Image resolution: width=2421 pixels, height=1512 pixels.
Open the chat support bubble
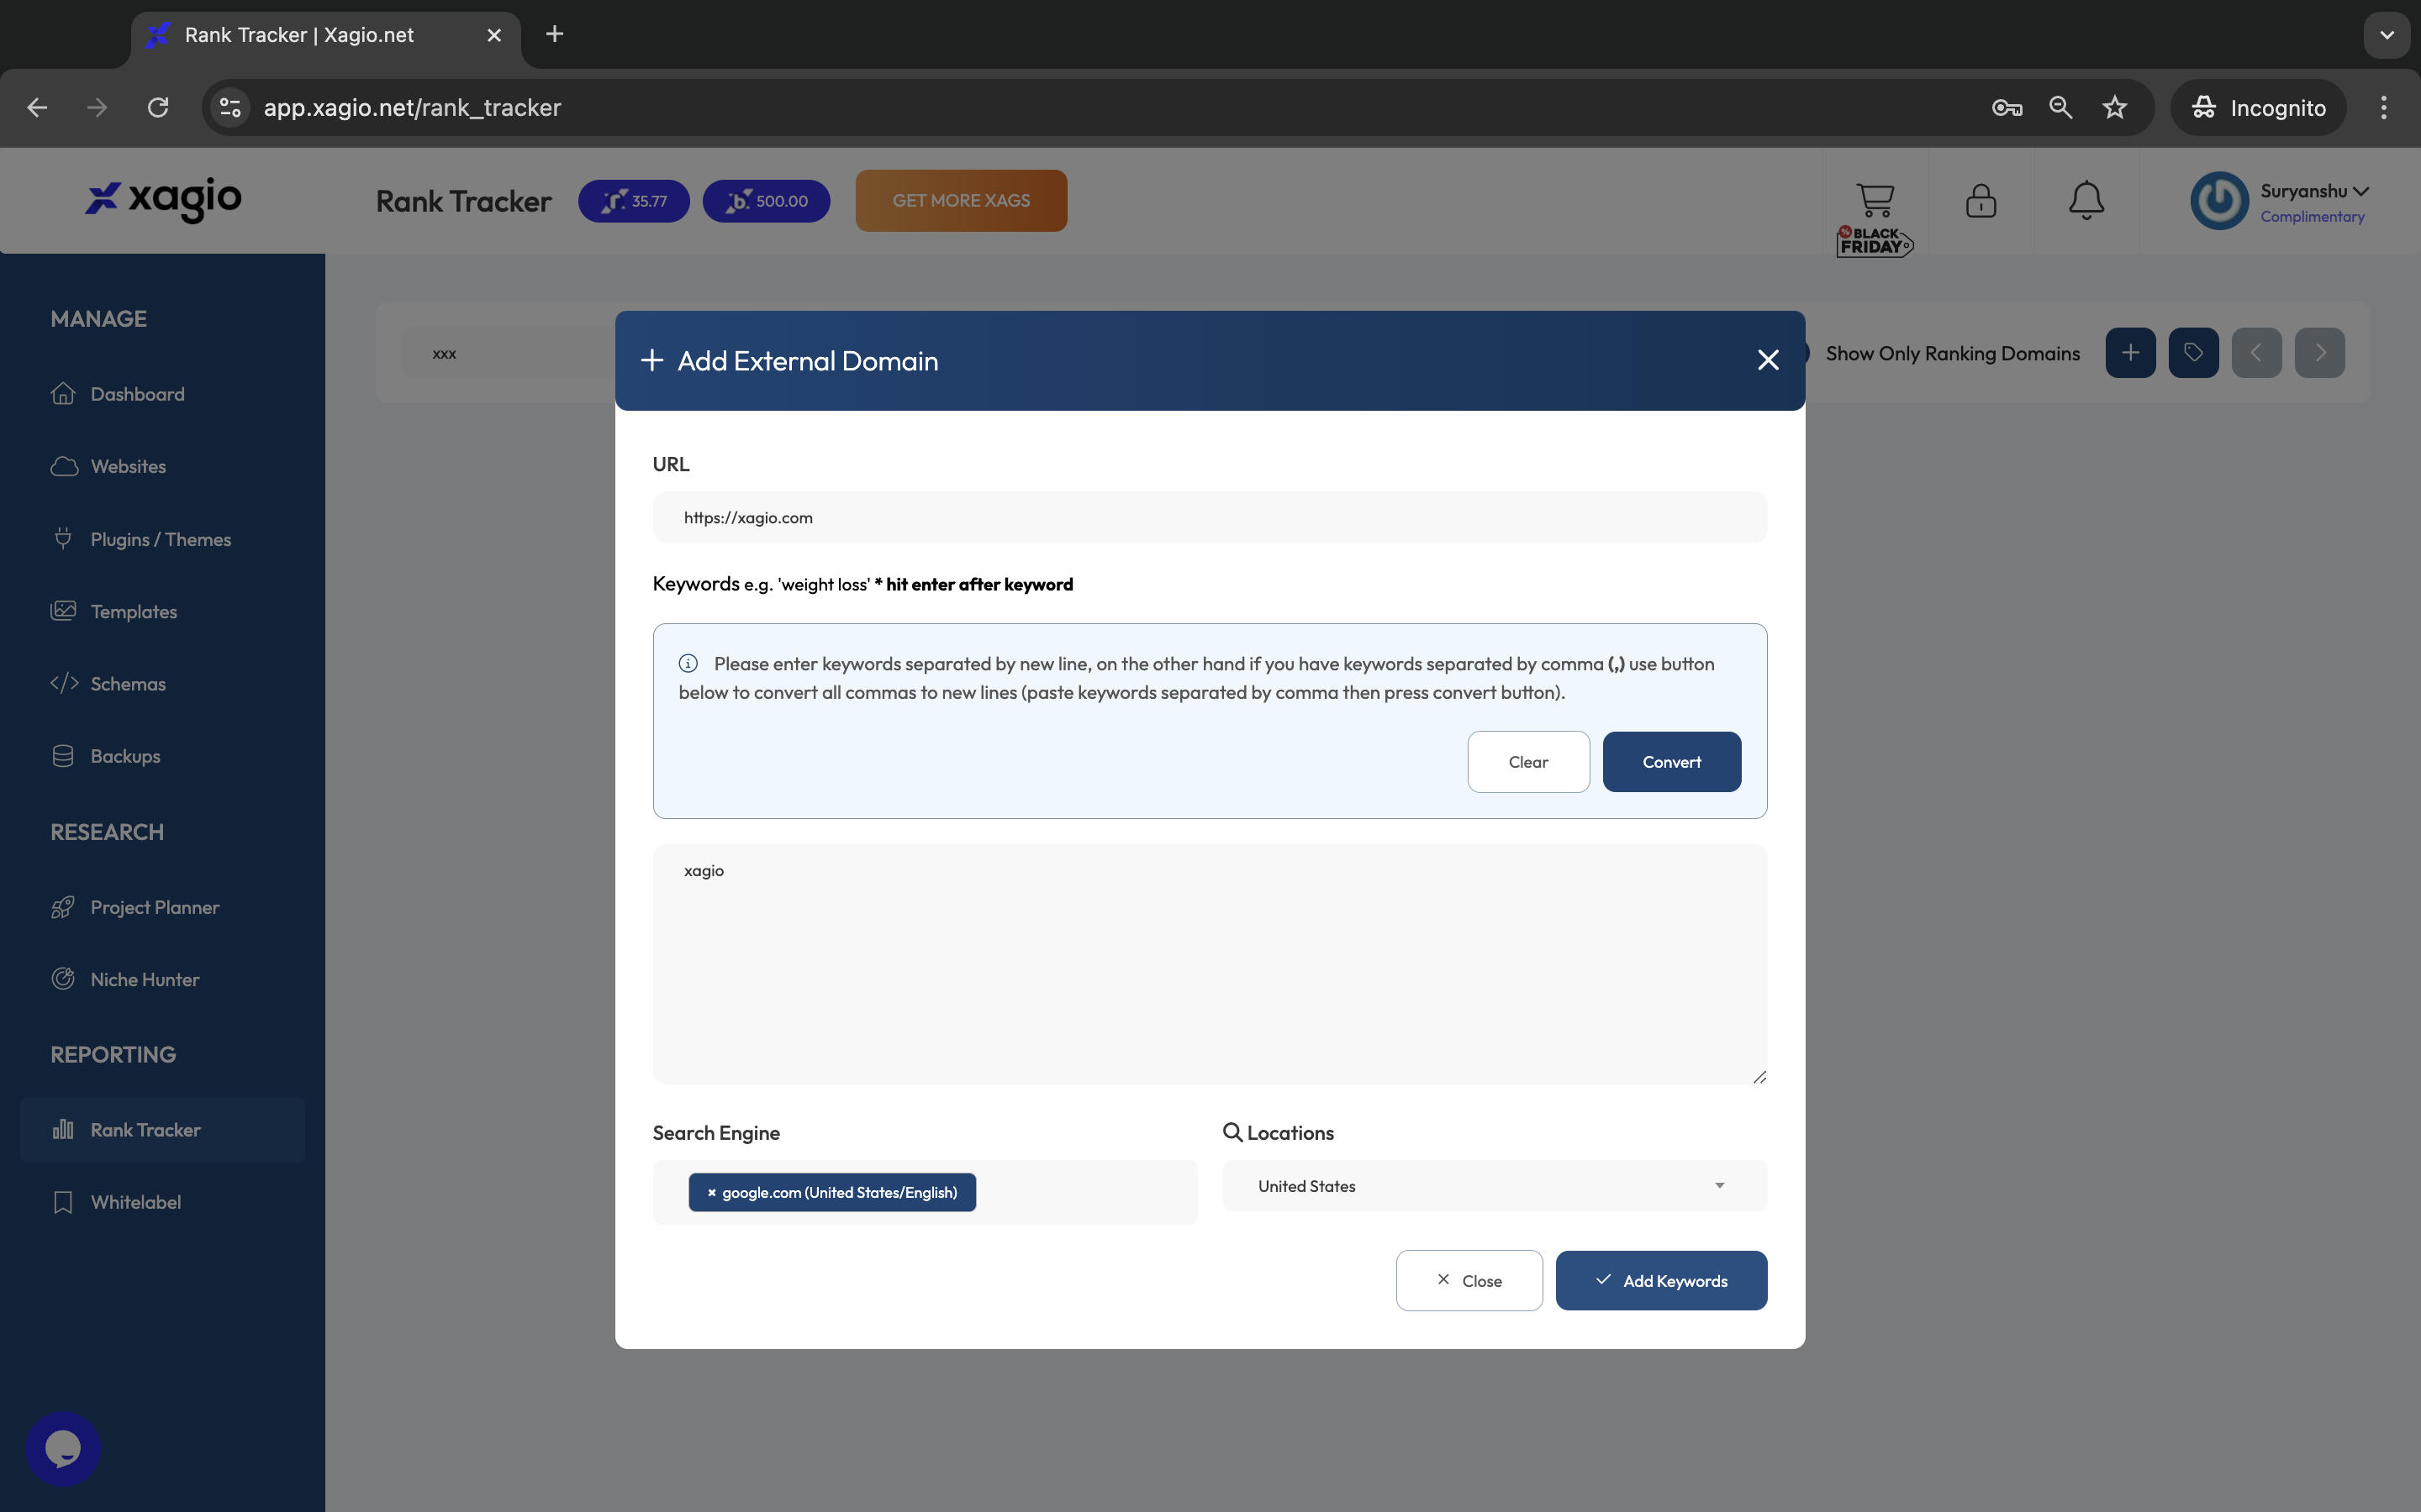[63, 1448]
